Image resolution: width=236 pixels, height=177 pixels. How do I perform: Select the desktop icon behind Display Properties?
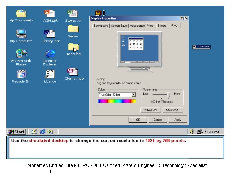(x=100, y=12)
